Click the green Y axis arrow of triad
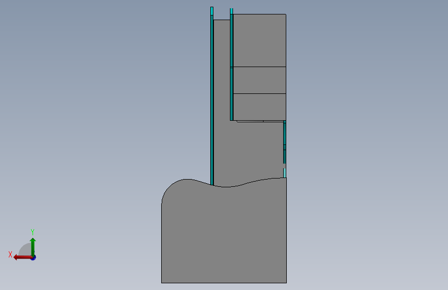The height and width of the screenshot is (290, 448). [33, 246]
